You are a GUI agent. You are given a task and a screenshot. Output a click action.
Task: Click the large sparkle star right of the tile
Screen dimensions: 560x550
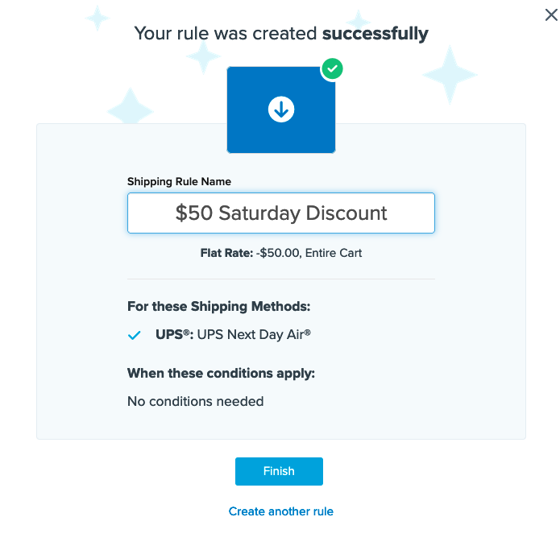pos(450,74)
